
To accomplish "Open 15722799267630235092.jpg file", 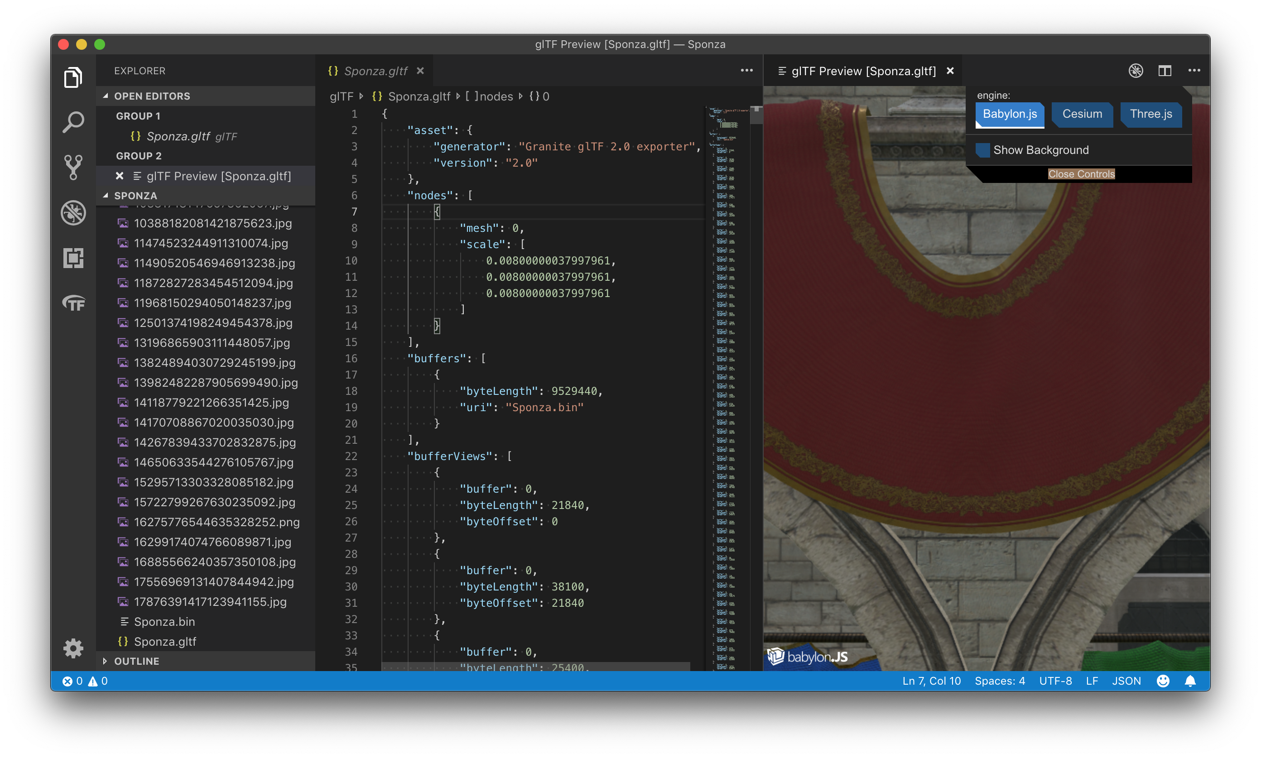I will [205, 502].
